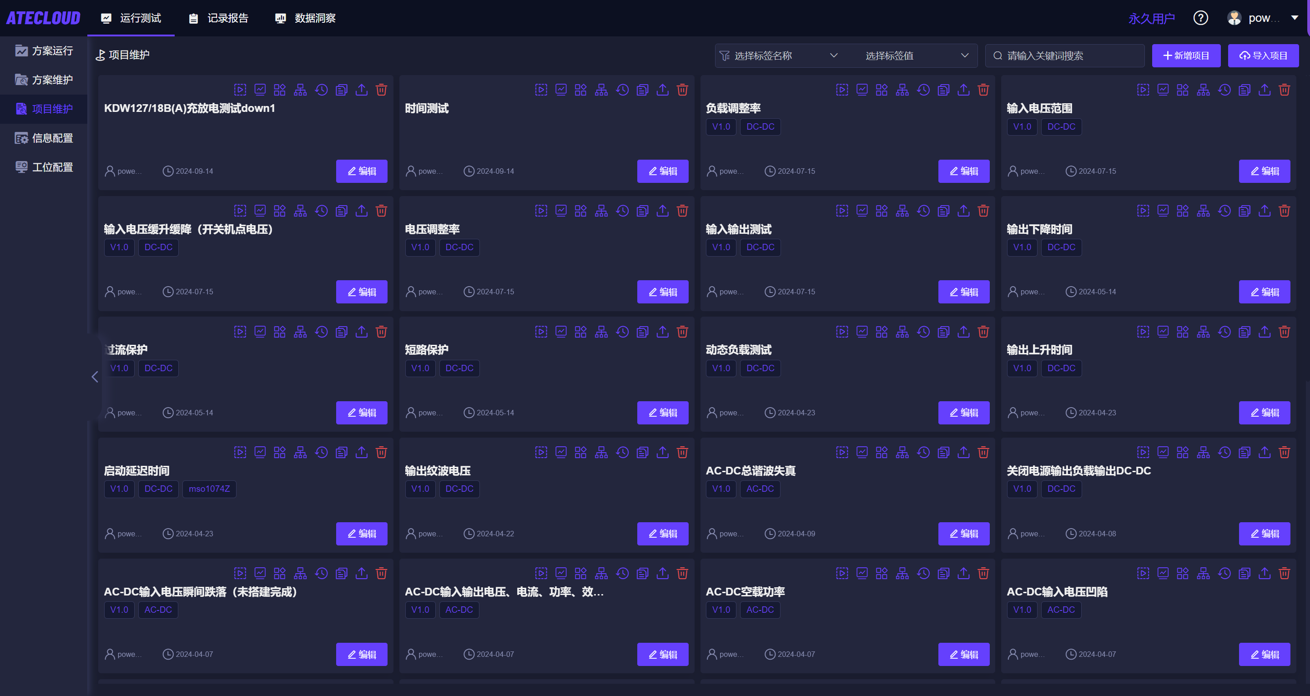Image resolution: width=1310 pixels, height=696 pixels.
Task: Open 选择标签名称 dropdown
Action: click(x=779, y=55)
